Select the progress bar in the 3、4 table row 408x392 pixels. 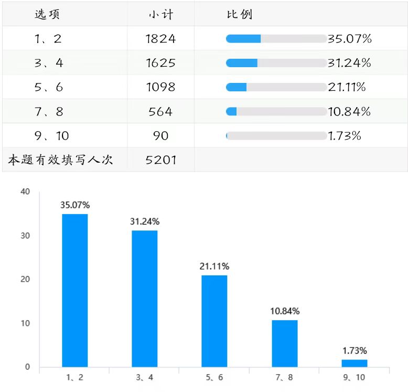point(276,63)
